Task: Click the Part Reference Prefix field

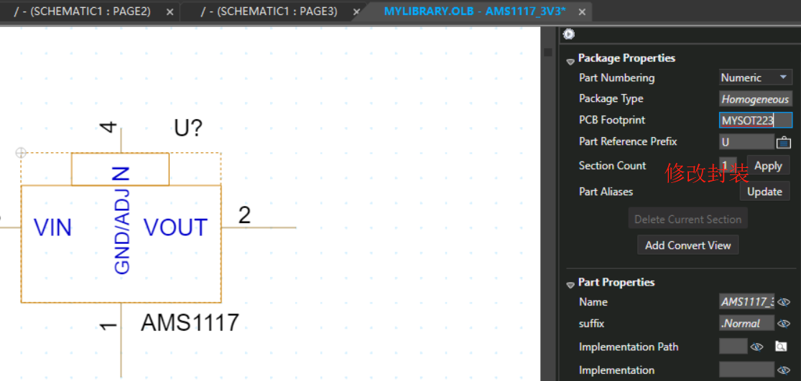Action: (747, 142)
